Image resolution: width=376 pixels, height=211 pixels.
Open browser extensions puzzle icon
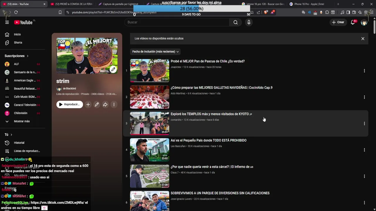tap(327, 12)
